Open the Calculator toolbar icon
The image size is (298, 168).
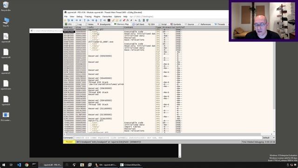click(144, 20)
